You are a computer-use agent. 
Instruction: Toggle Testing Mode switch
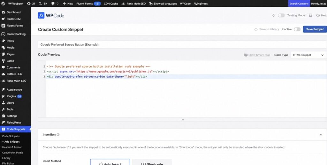(281, 15)
